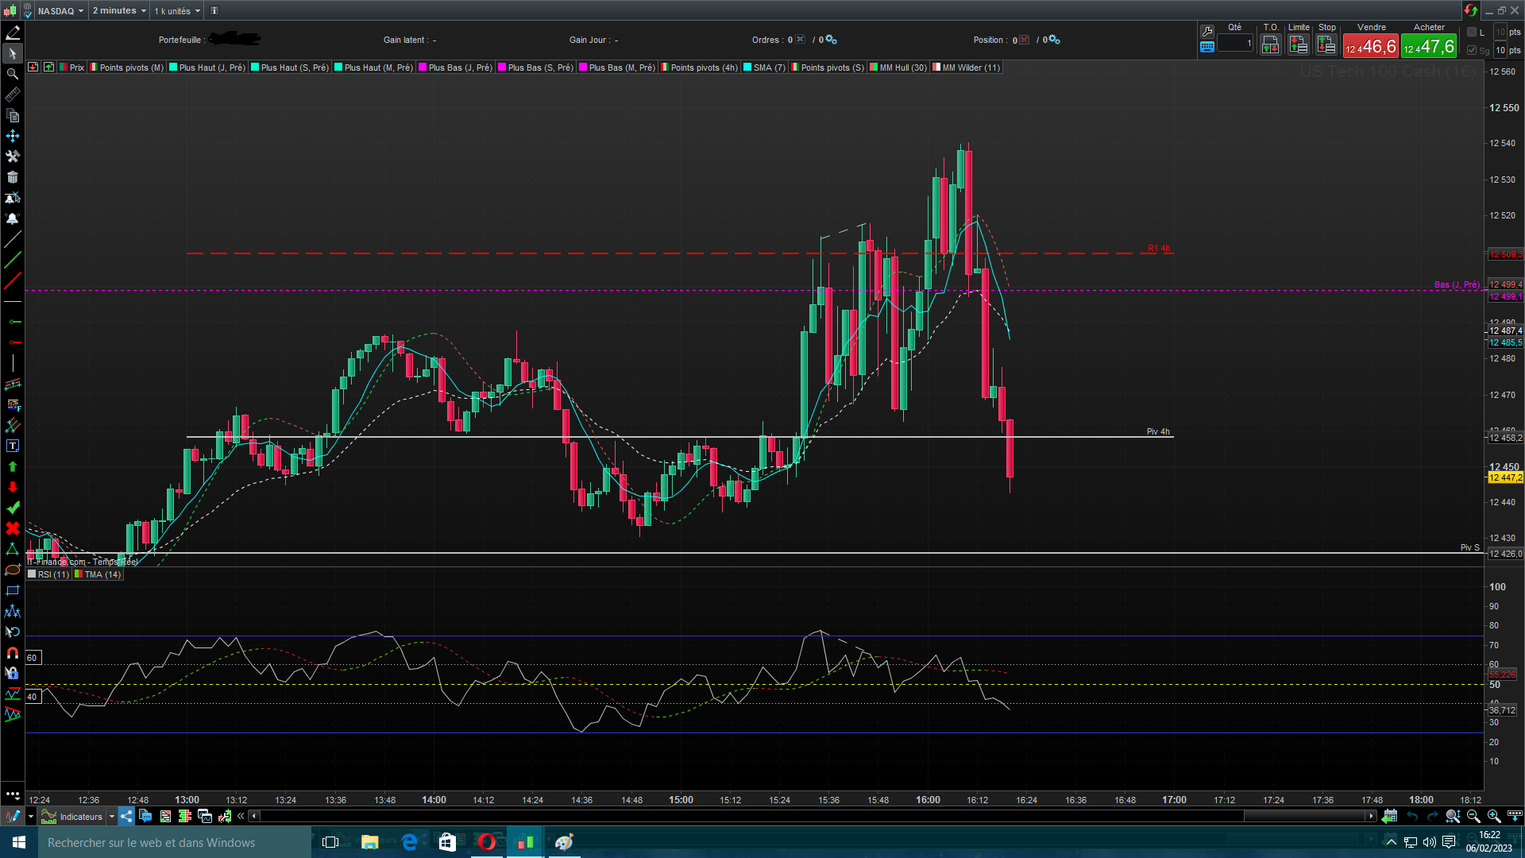The image size is (1525, 858).
Task: Click the Stop order icon
Action: click(1326, 45)
